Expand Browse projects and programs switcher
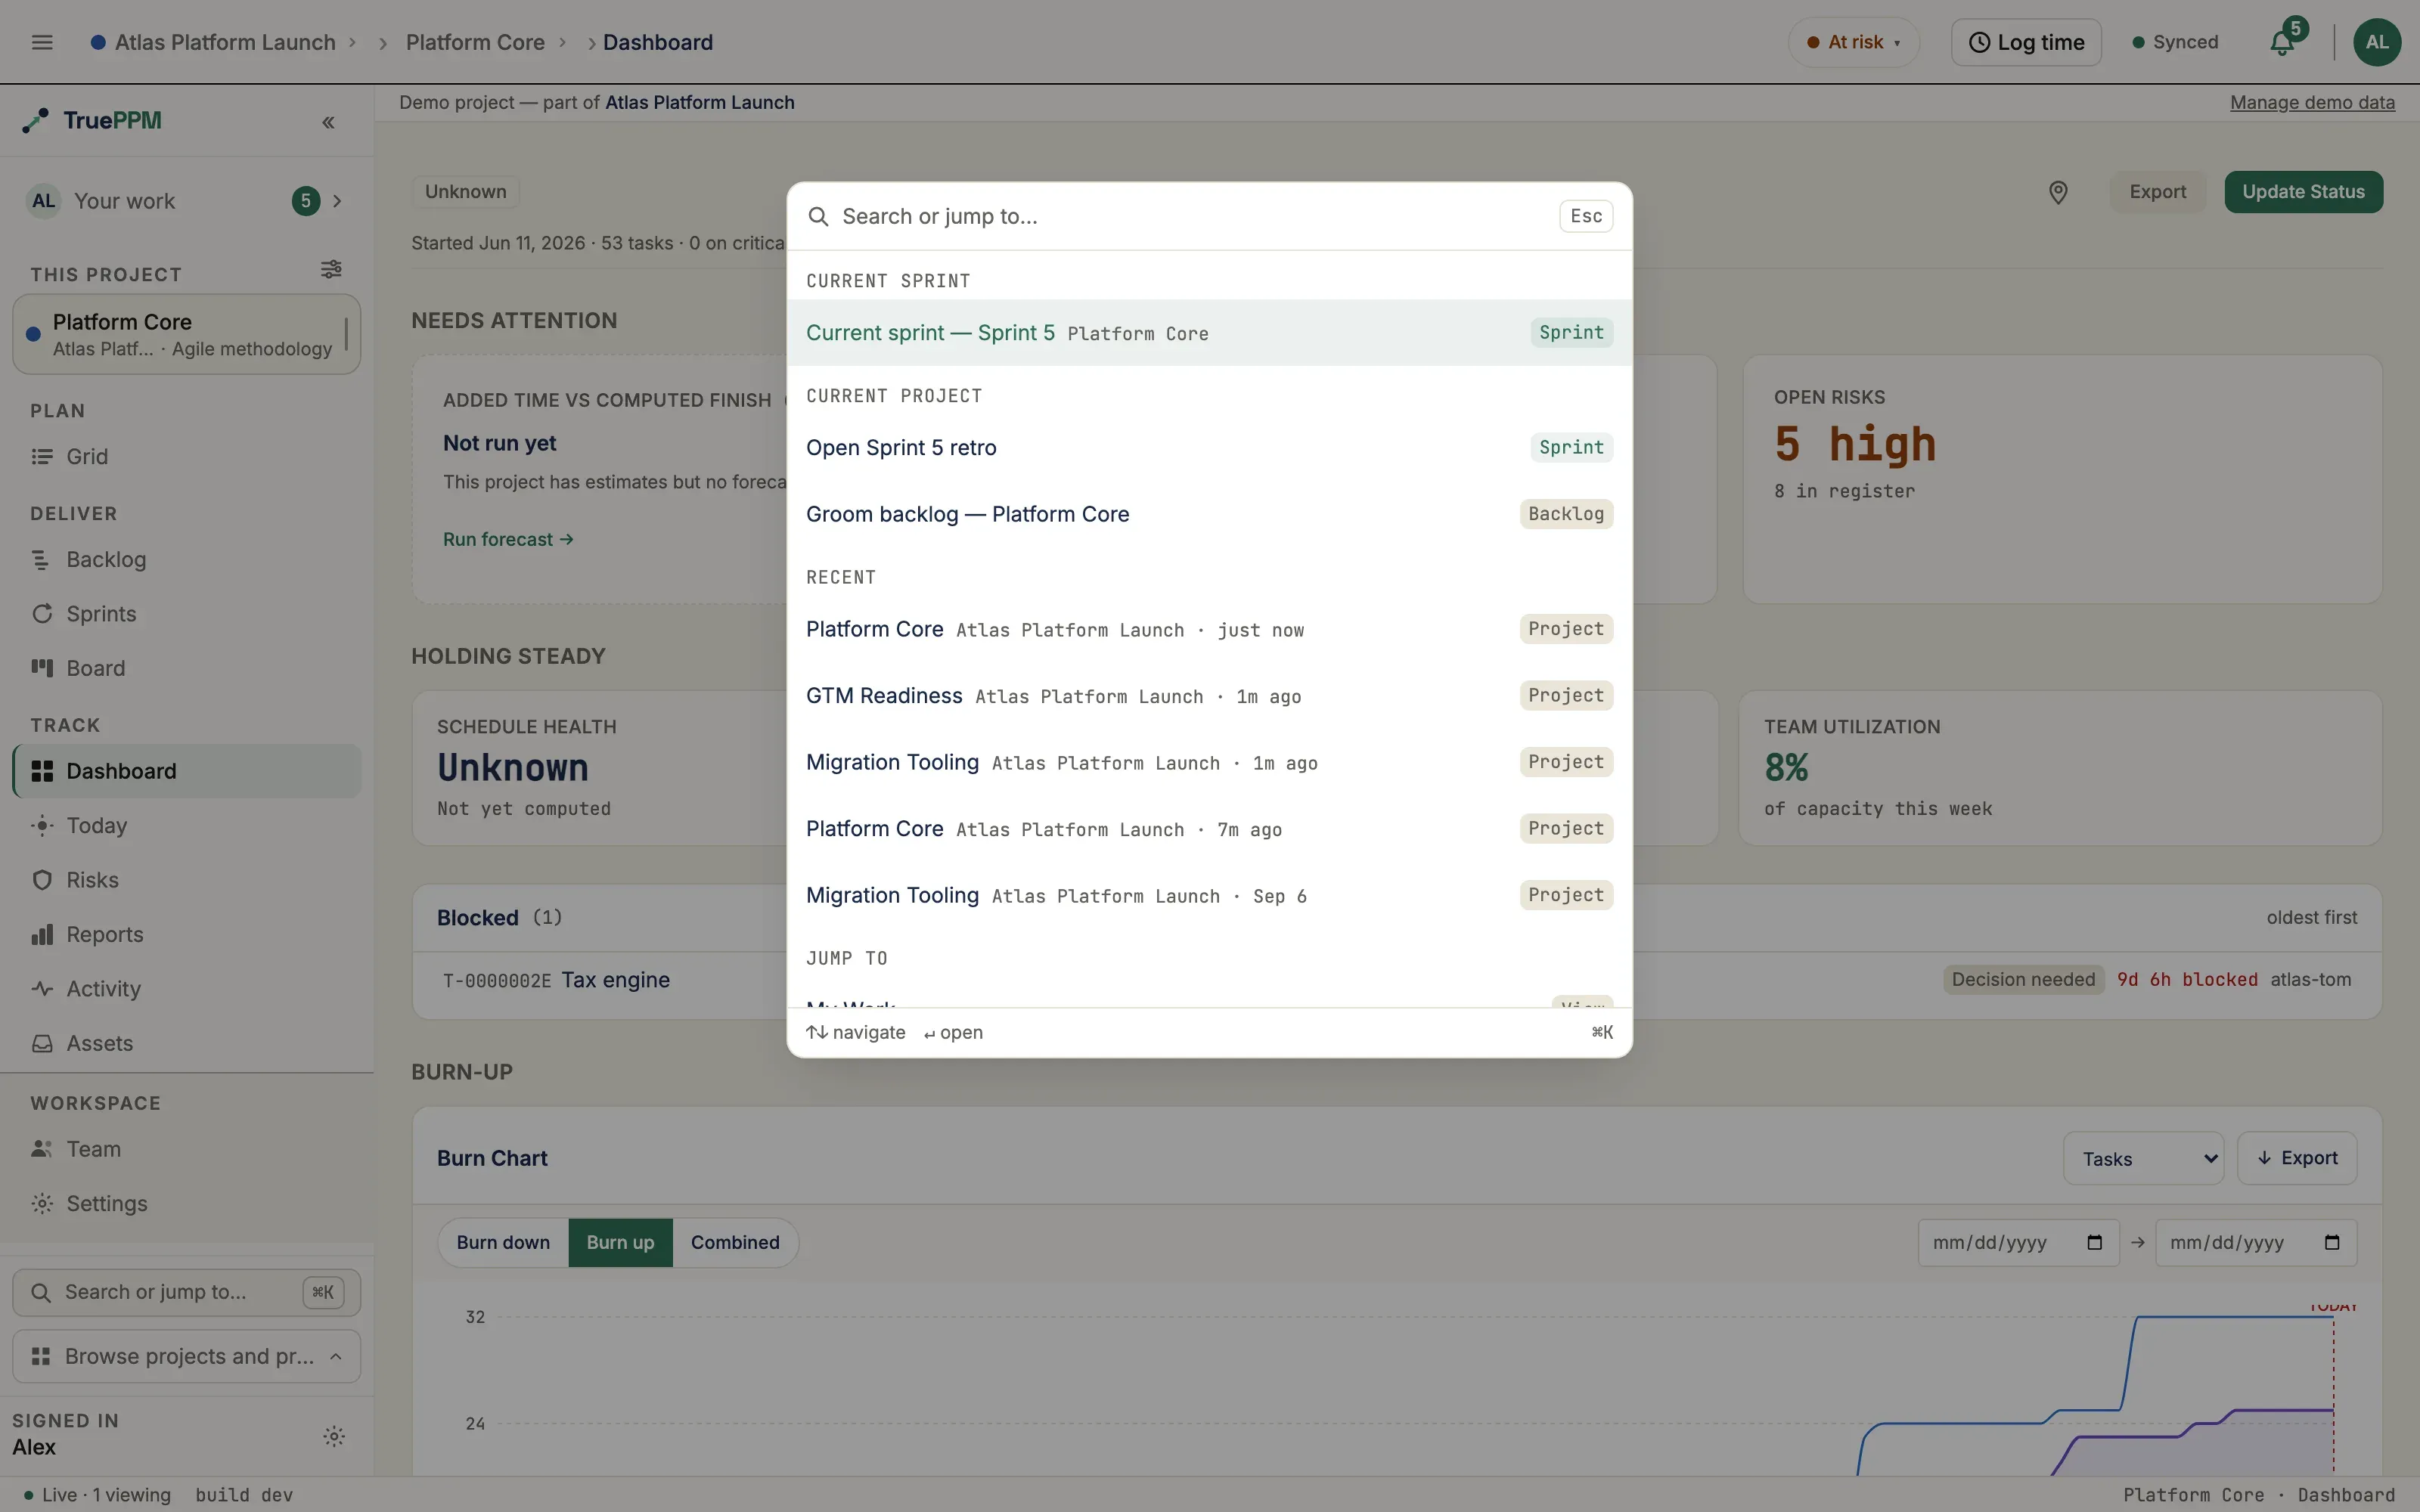Image resolution: width=2420 pixels, height=1512 pixels. pyautogui.click(x=187, y=1357)
